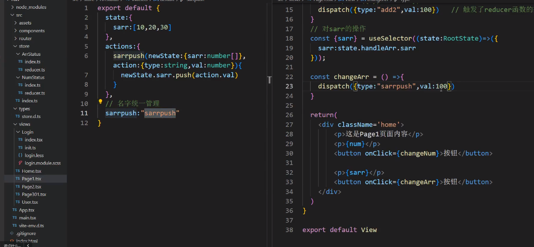
Task: Click 'actions:{' in the left editor
Action: click(x=123, y=46)
